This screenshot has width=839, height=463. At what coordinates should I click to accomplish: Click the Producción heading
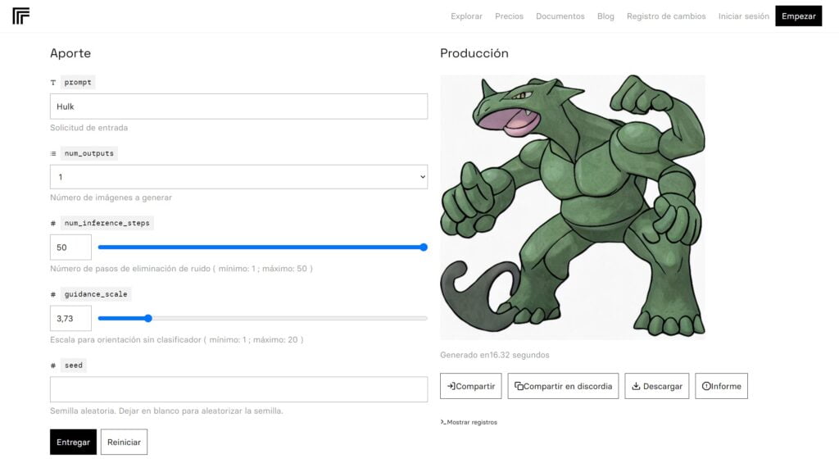click(x=474, y=53)
